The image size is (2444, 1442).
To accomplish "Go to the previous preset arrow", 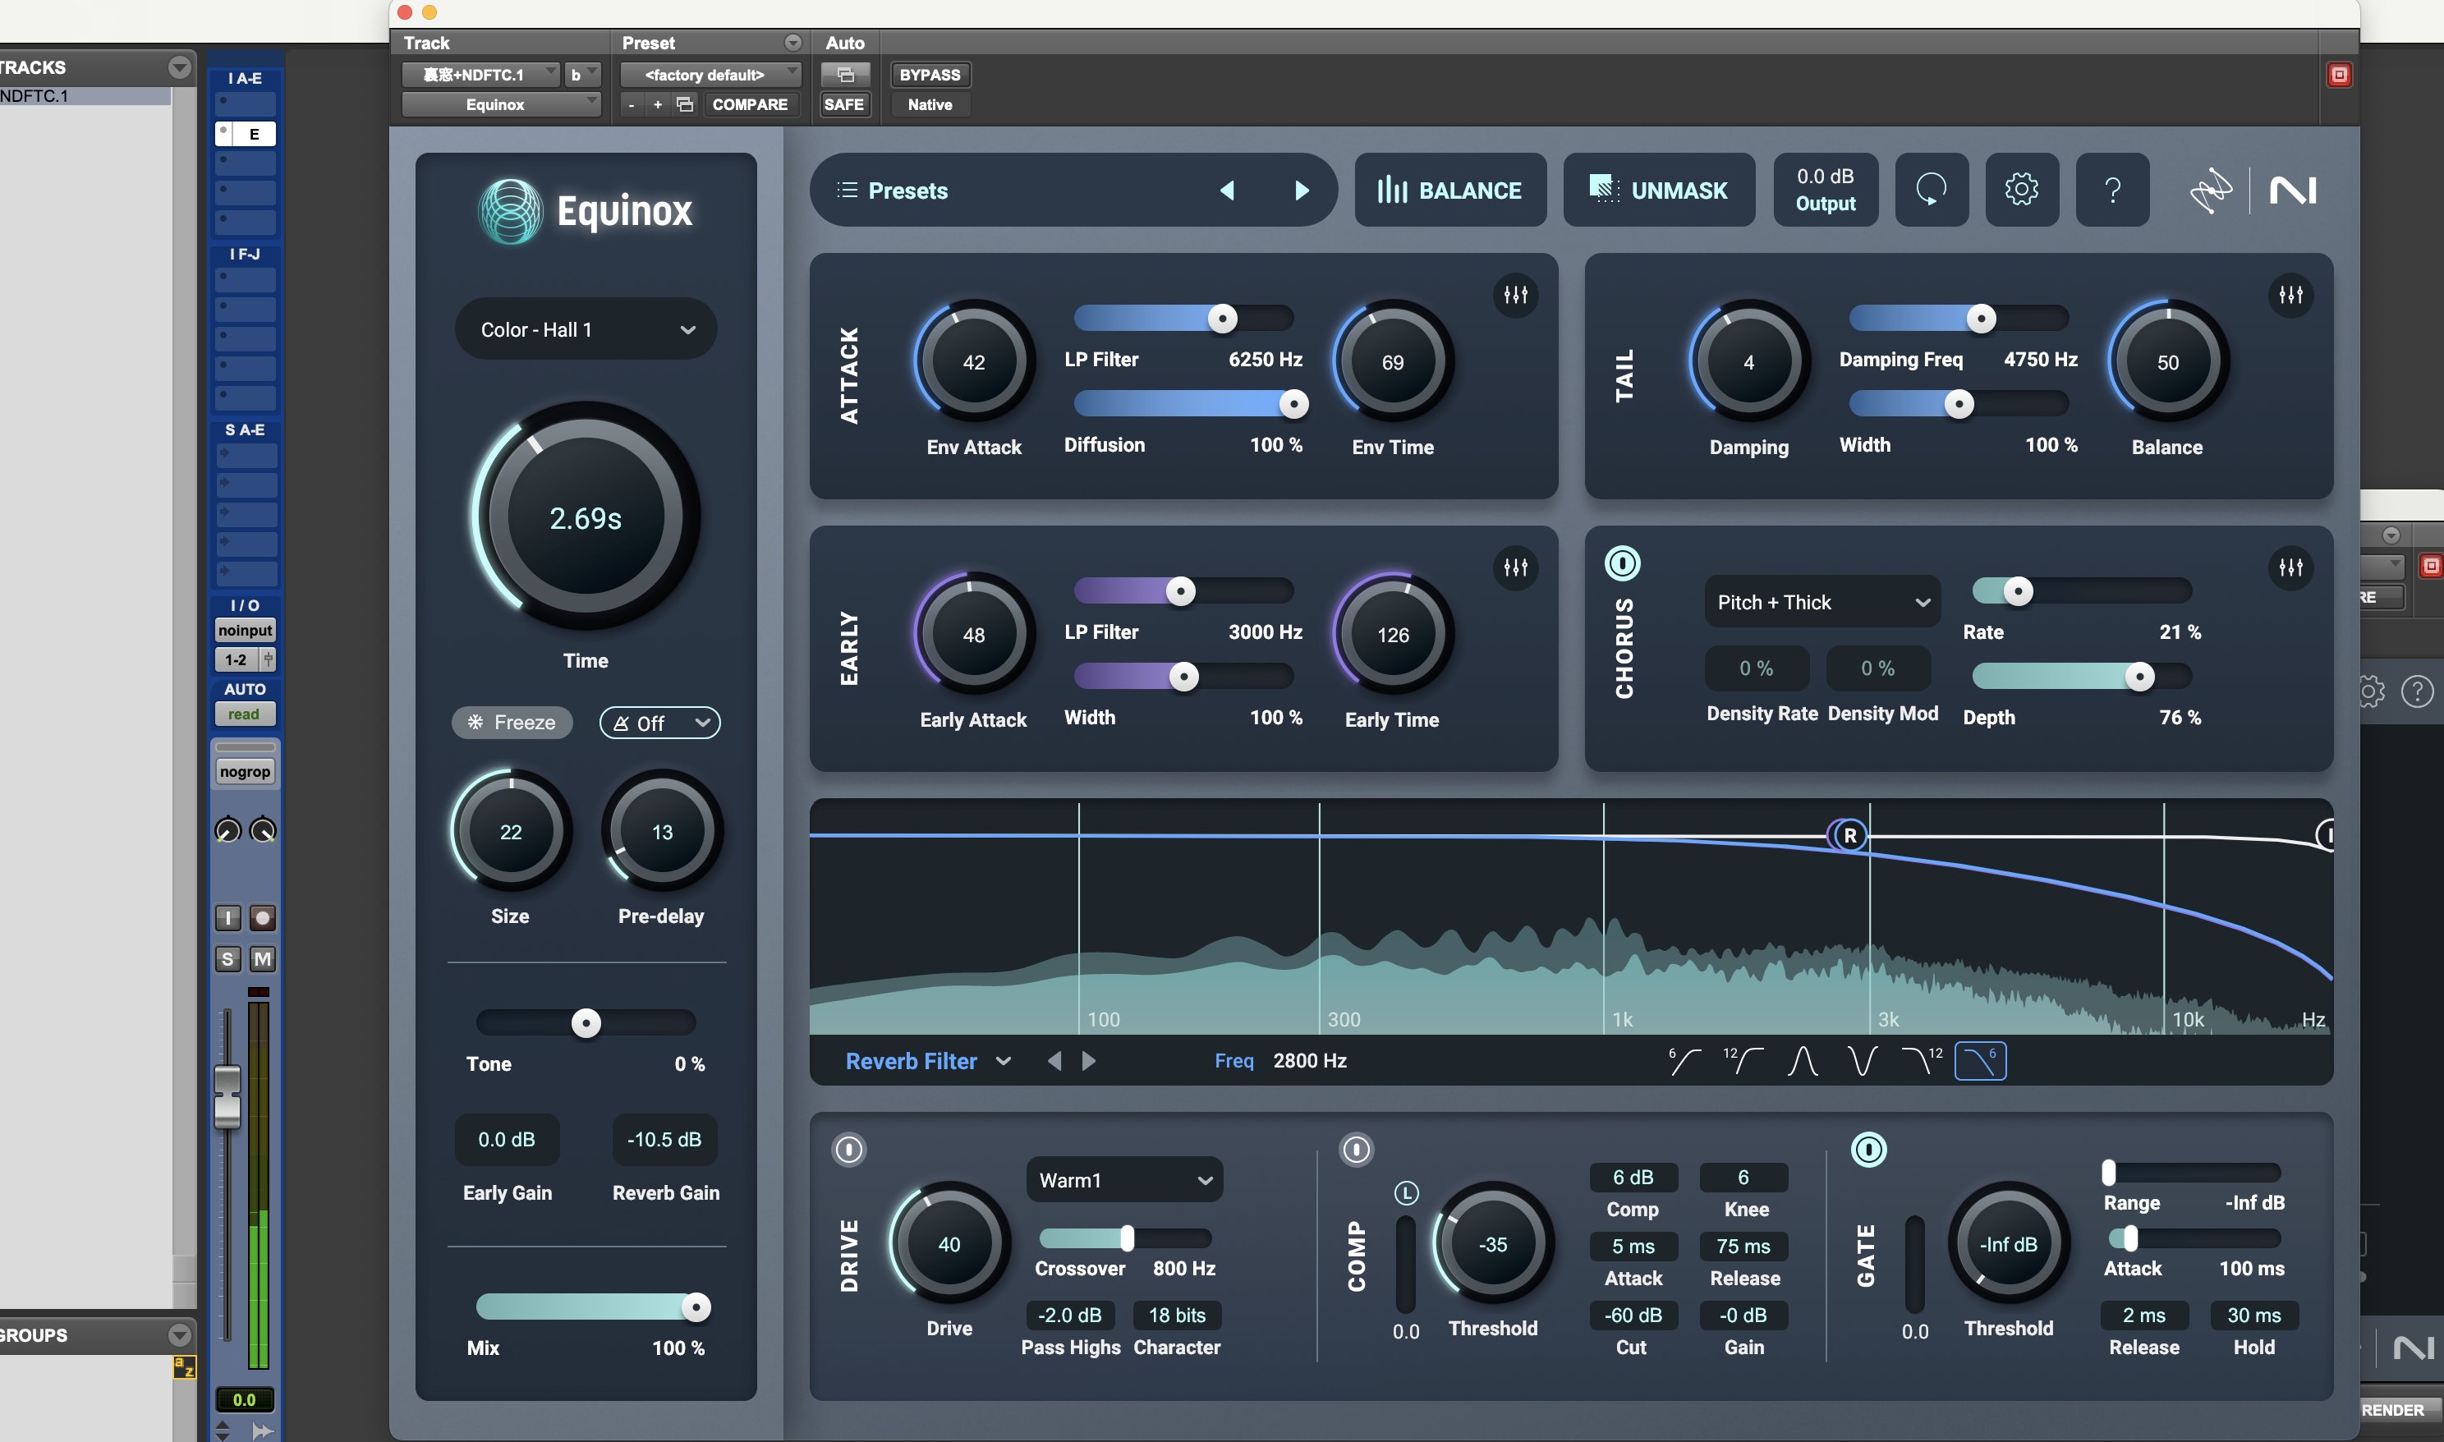I will 1228,191.
